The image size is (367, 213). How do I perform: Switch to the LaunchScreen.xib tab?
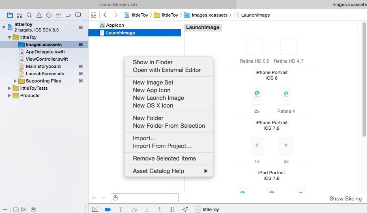(x=118, y=4)
